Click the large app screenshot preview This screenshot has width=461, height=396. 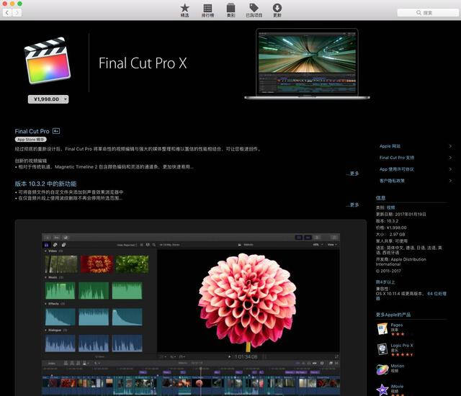191,307
